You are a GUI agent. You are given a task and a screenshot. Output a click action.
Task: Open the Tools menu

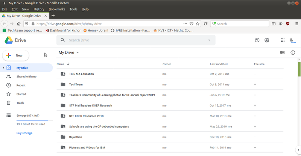pos(73,9)
